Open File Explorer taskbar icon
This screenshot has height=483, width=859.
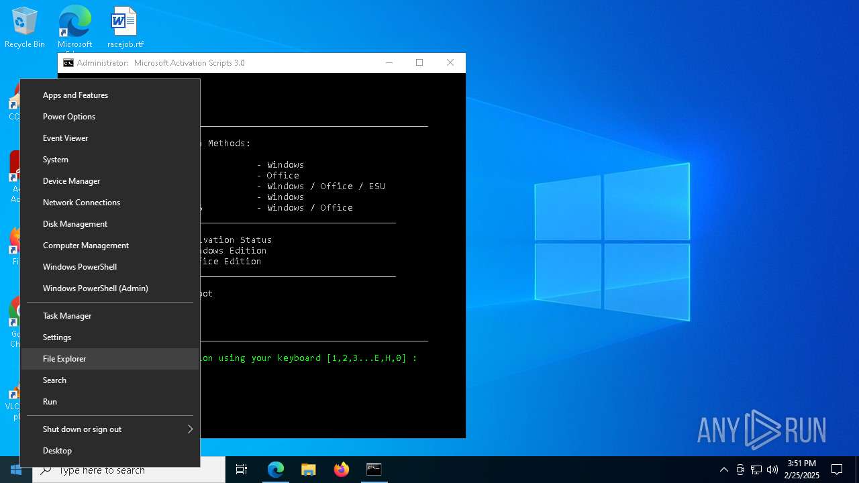pyautogui.click(x=308, y=470)
